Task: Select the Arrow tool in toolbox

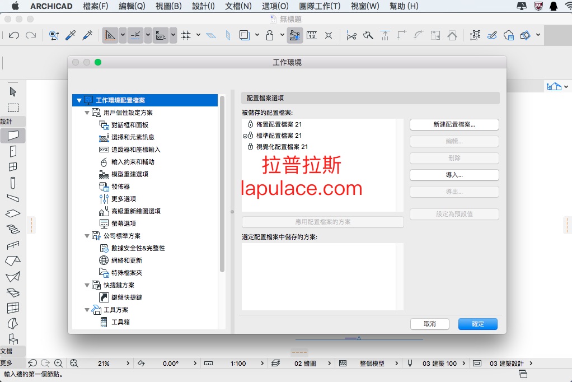Action: coord(13,91)
